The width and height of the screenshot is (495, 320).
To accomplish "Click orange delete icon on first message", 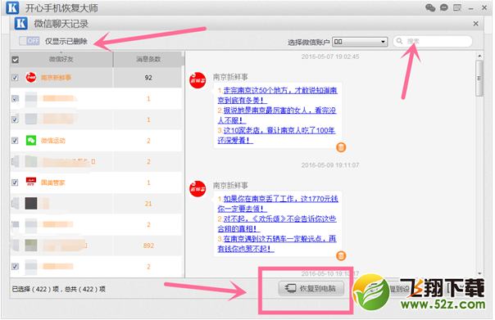I will 341,147.
